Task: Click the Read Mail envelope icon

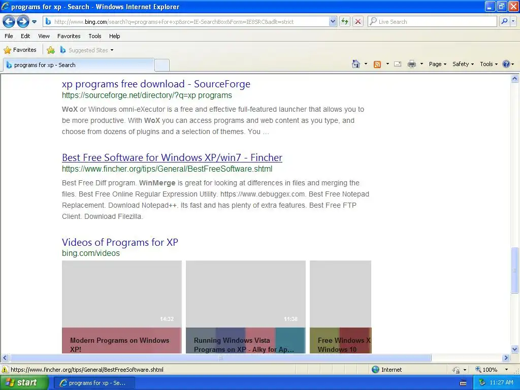Action: coord(398,64)
